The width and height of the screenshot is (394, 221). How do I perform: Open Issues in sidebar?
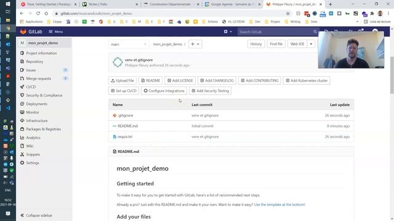(x=31, y=70)
